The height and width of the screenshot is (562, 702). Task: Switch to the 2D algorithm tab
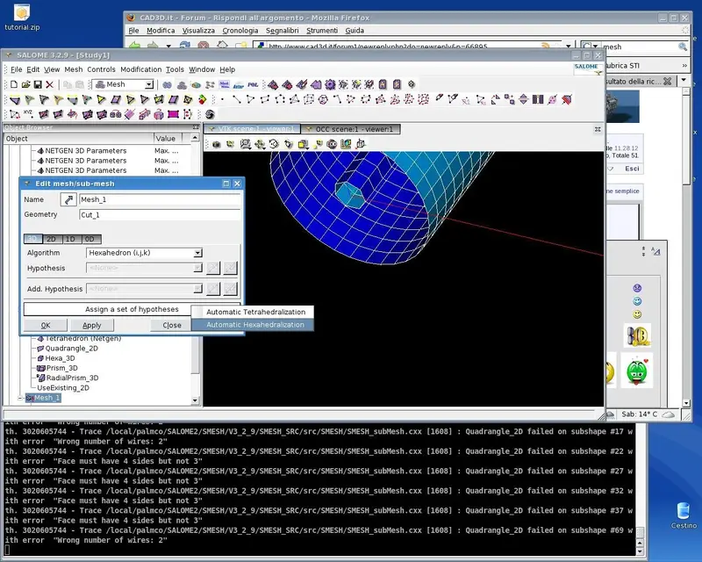click(52, 239)
